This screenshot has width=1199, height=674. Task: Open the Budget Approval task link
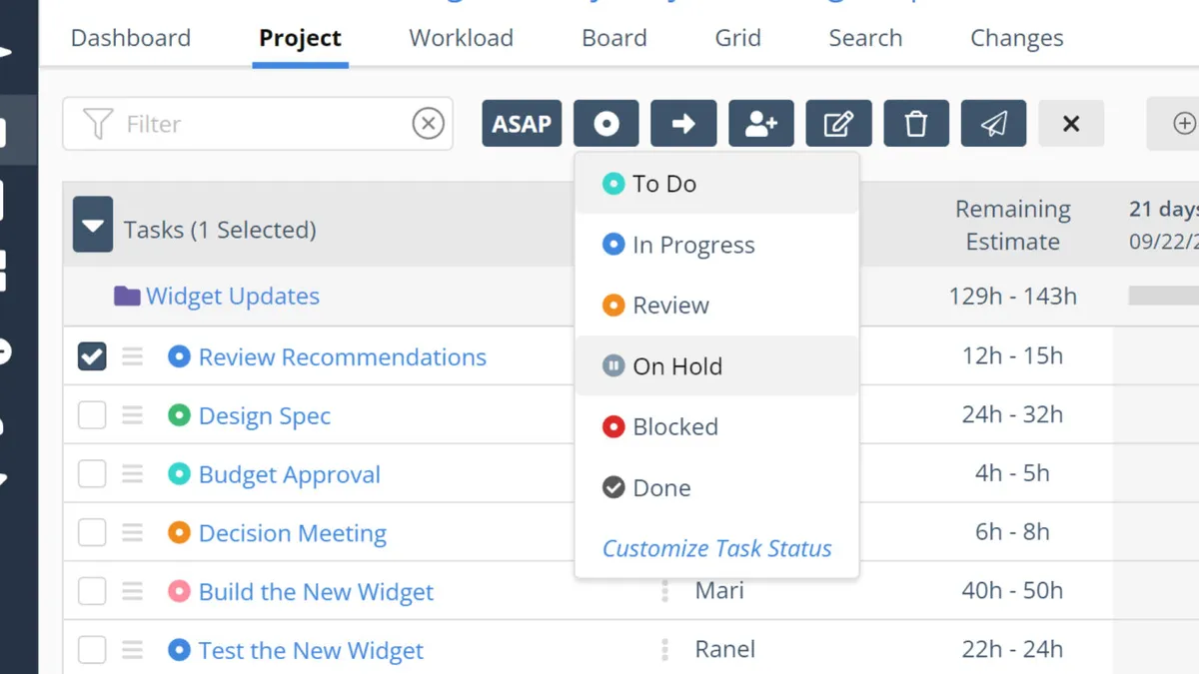289,474
